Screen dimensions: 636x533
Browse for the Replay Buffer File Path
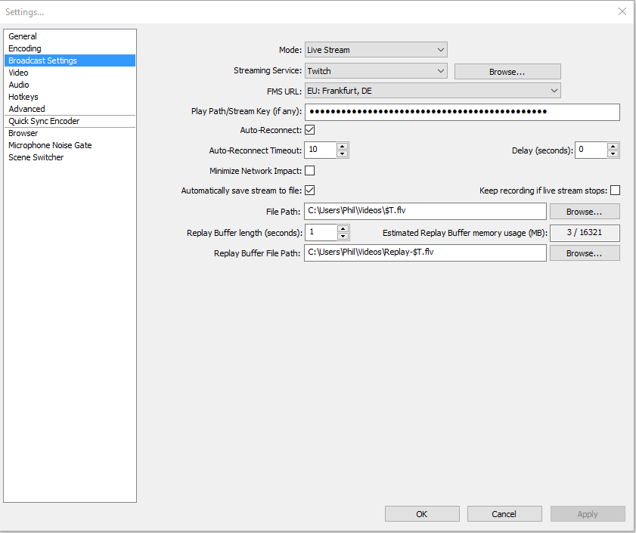(x=585, y=253)
